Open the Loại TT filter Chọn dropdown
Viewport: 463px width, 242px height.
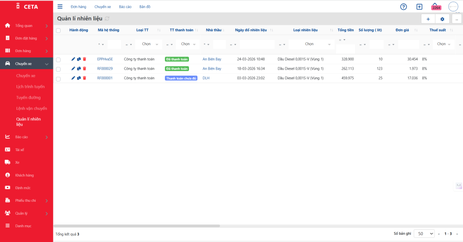coord(149,44)
